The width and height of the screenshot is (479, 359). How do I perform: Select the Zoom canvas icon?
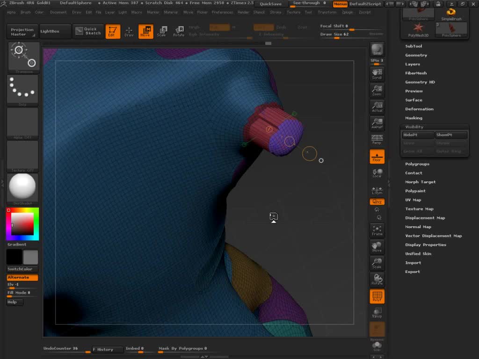tap(377, 90)
